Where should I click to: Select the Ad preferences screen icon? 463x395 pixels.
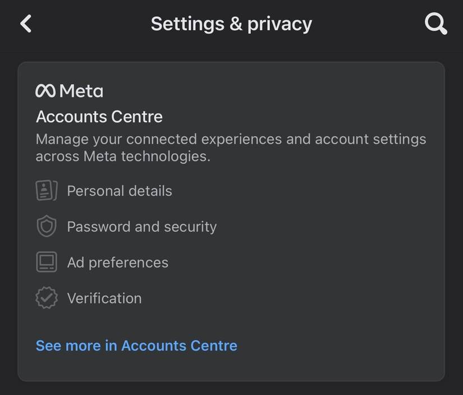(x=46, y=262)
